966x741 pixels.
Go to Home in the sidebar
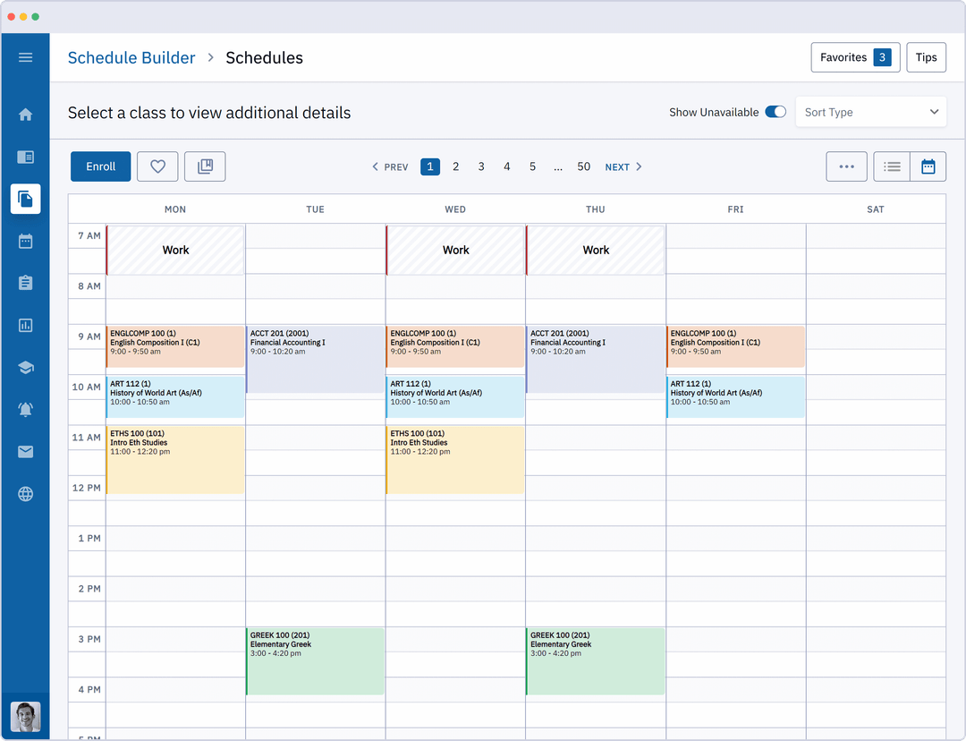coord(25,115)
